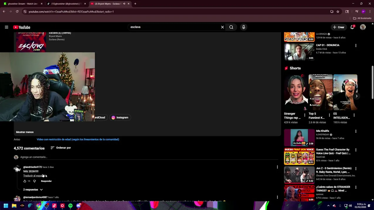Open @landrisolis4172 channel name
374x210 pixels.
pos(32,167)
